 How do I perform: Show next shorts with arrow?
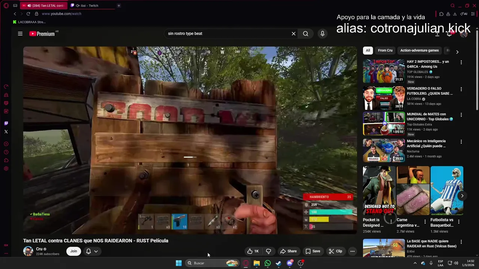462,196
